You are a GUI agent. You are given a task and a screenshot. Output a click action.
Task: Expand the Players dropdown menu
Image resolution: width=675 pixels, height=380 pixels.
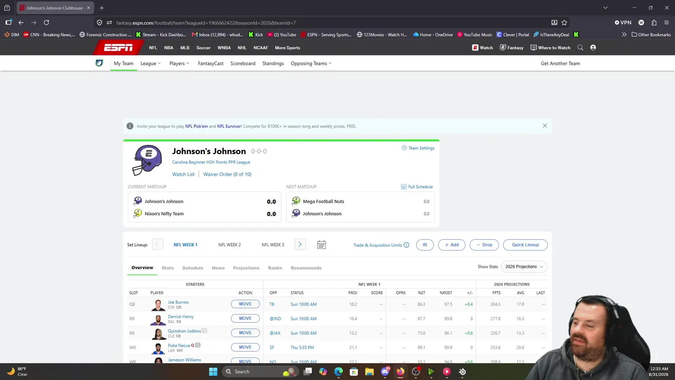pos(179,63)
